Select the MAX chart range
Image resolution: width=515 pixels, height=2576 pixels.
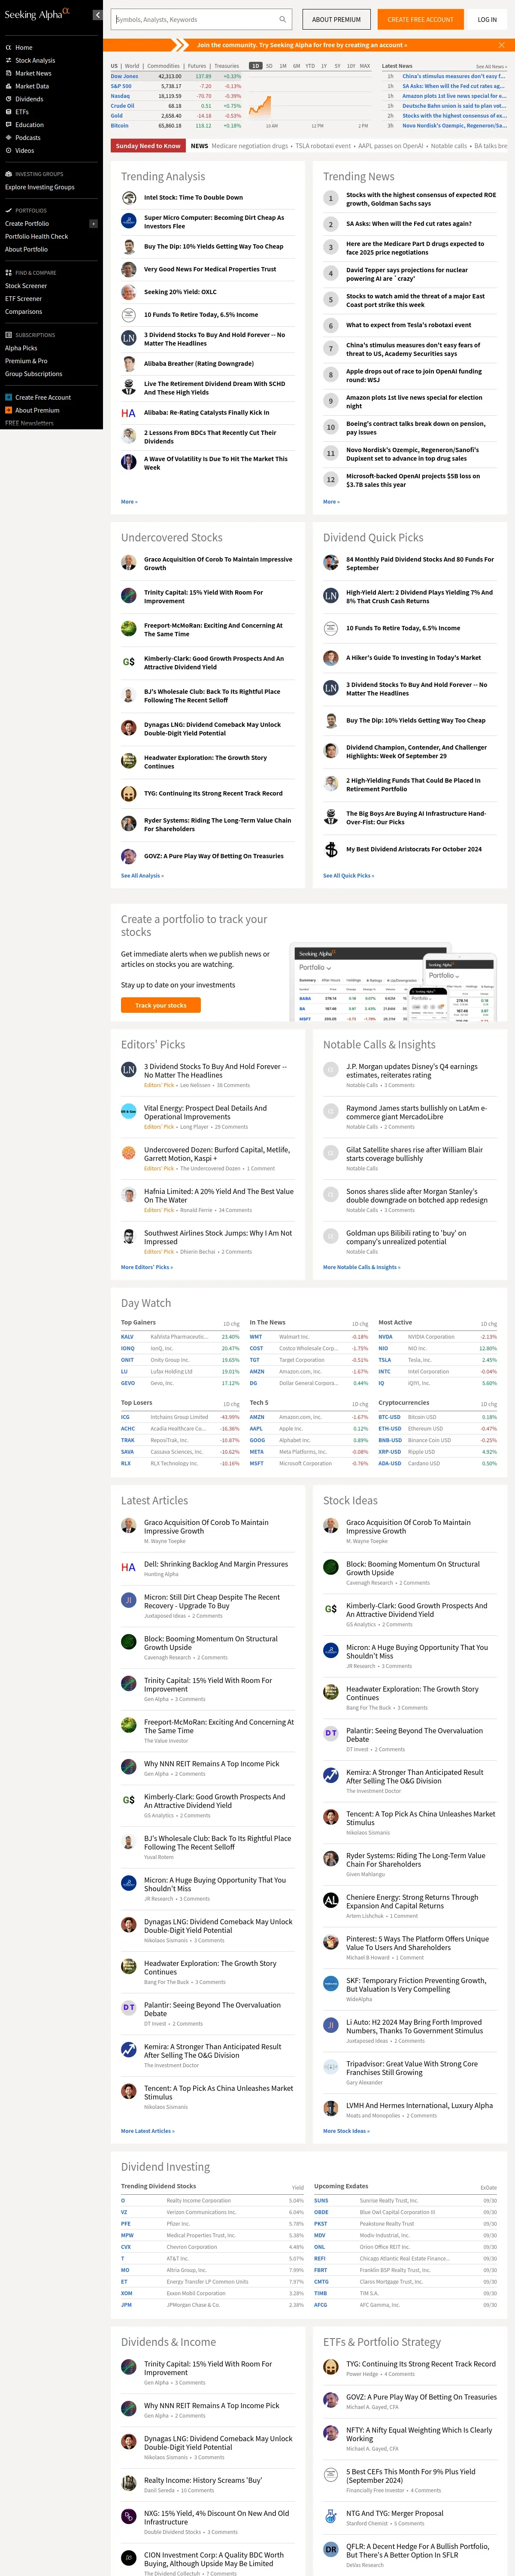(365, 66)
